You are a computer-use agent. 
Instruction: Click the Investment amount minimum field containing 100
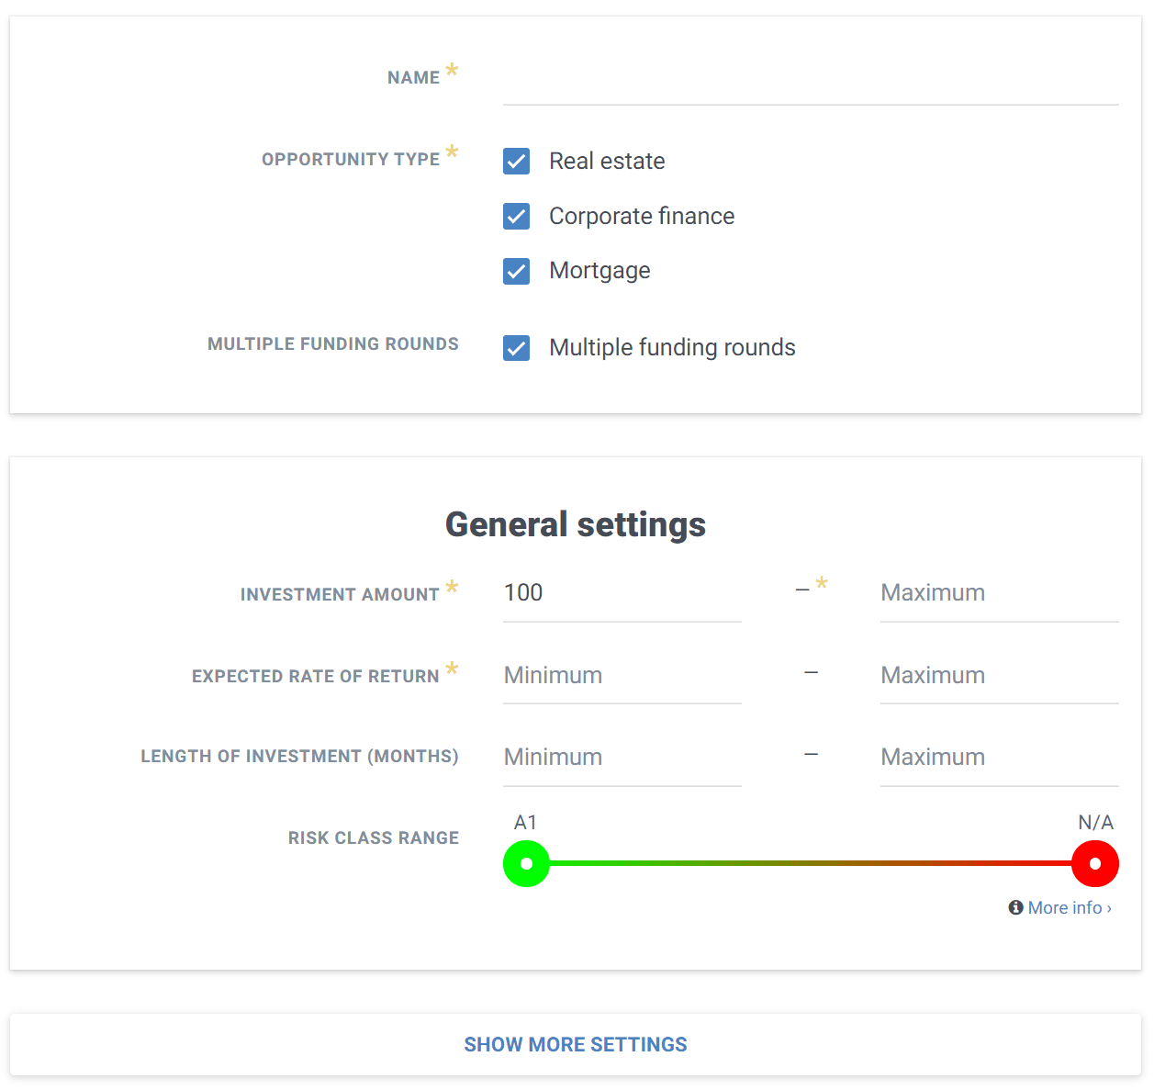622,593
